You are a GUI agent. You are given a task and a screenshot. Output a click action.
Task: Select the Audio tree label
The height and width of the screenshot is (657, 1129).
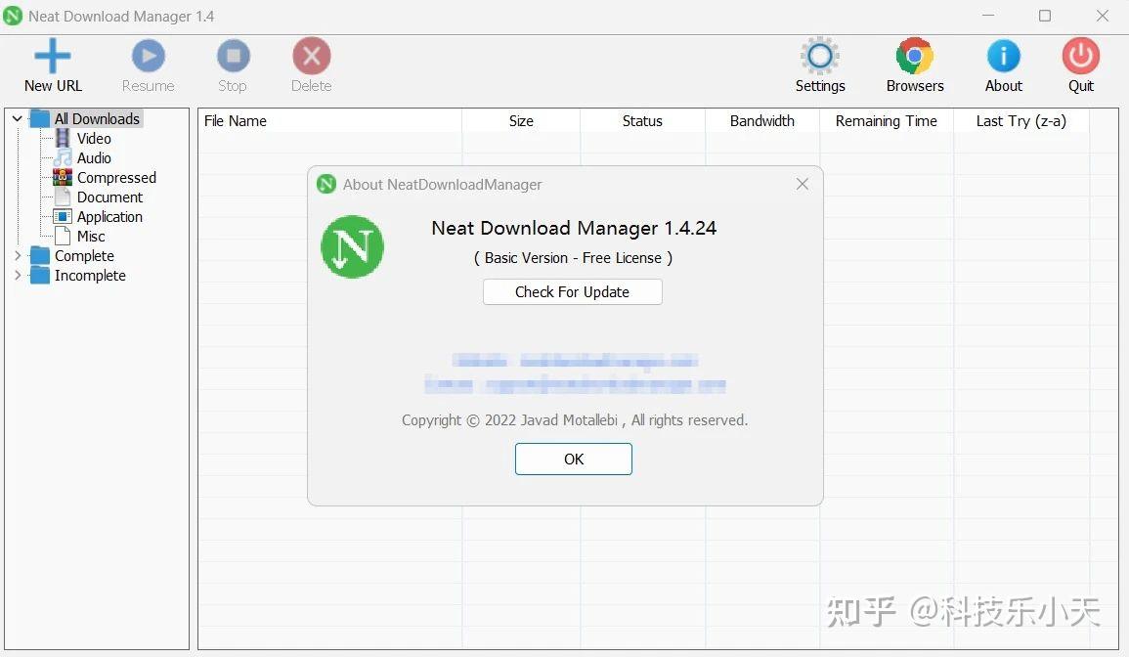click(94, 157)
